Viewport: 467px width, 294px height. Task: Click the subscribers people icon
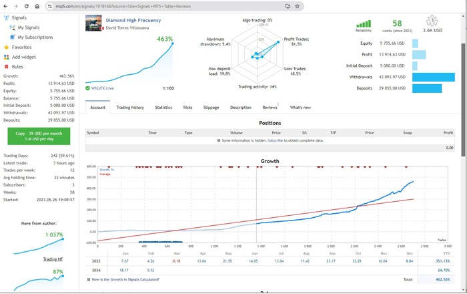click(432, 21)
